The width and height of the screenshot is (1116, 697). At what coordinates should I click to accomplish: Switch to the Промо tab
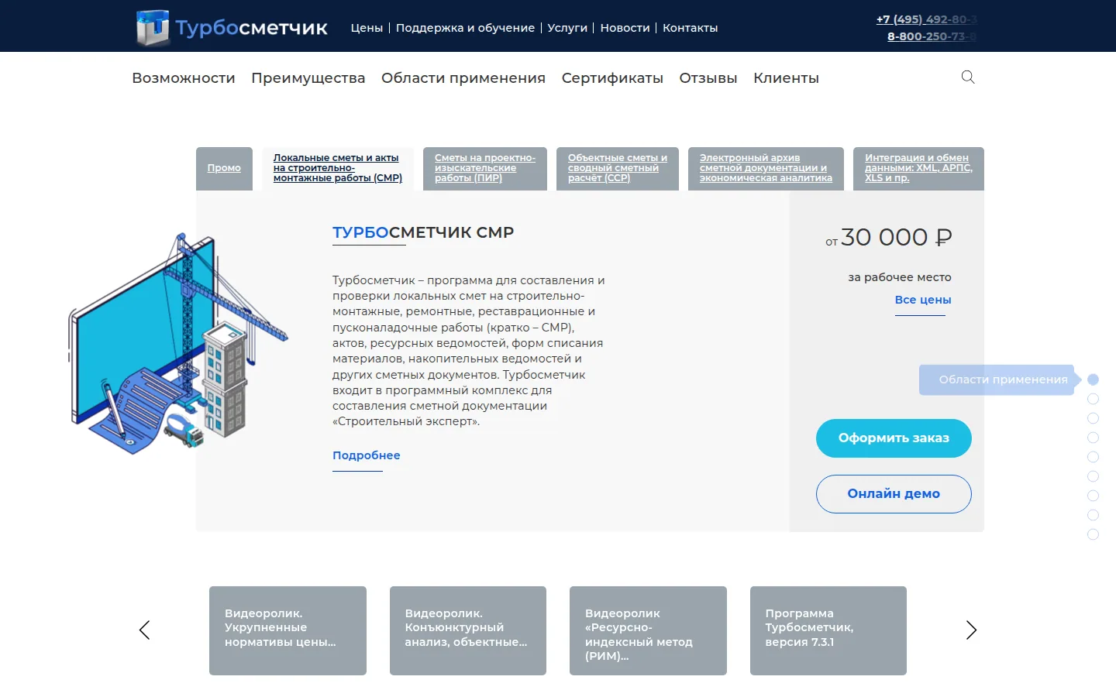point(224,168)
